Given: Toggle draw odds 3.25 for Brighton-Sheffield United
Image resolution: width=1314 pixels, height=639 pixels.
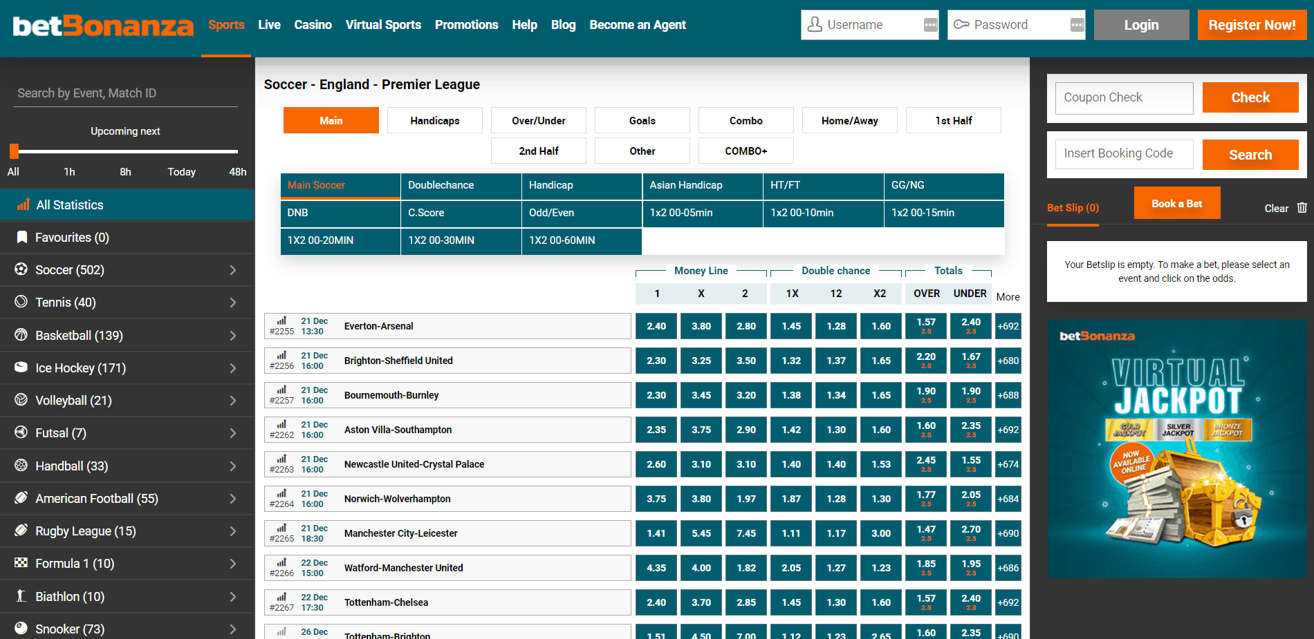Looking at the screenshot, I should coord(701,361).
